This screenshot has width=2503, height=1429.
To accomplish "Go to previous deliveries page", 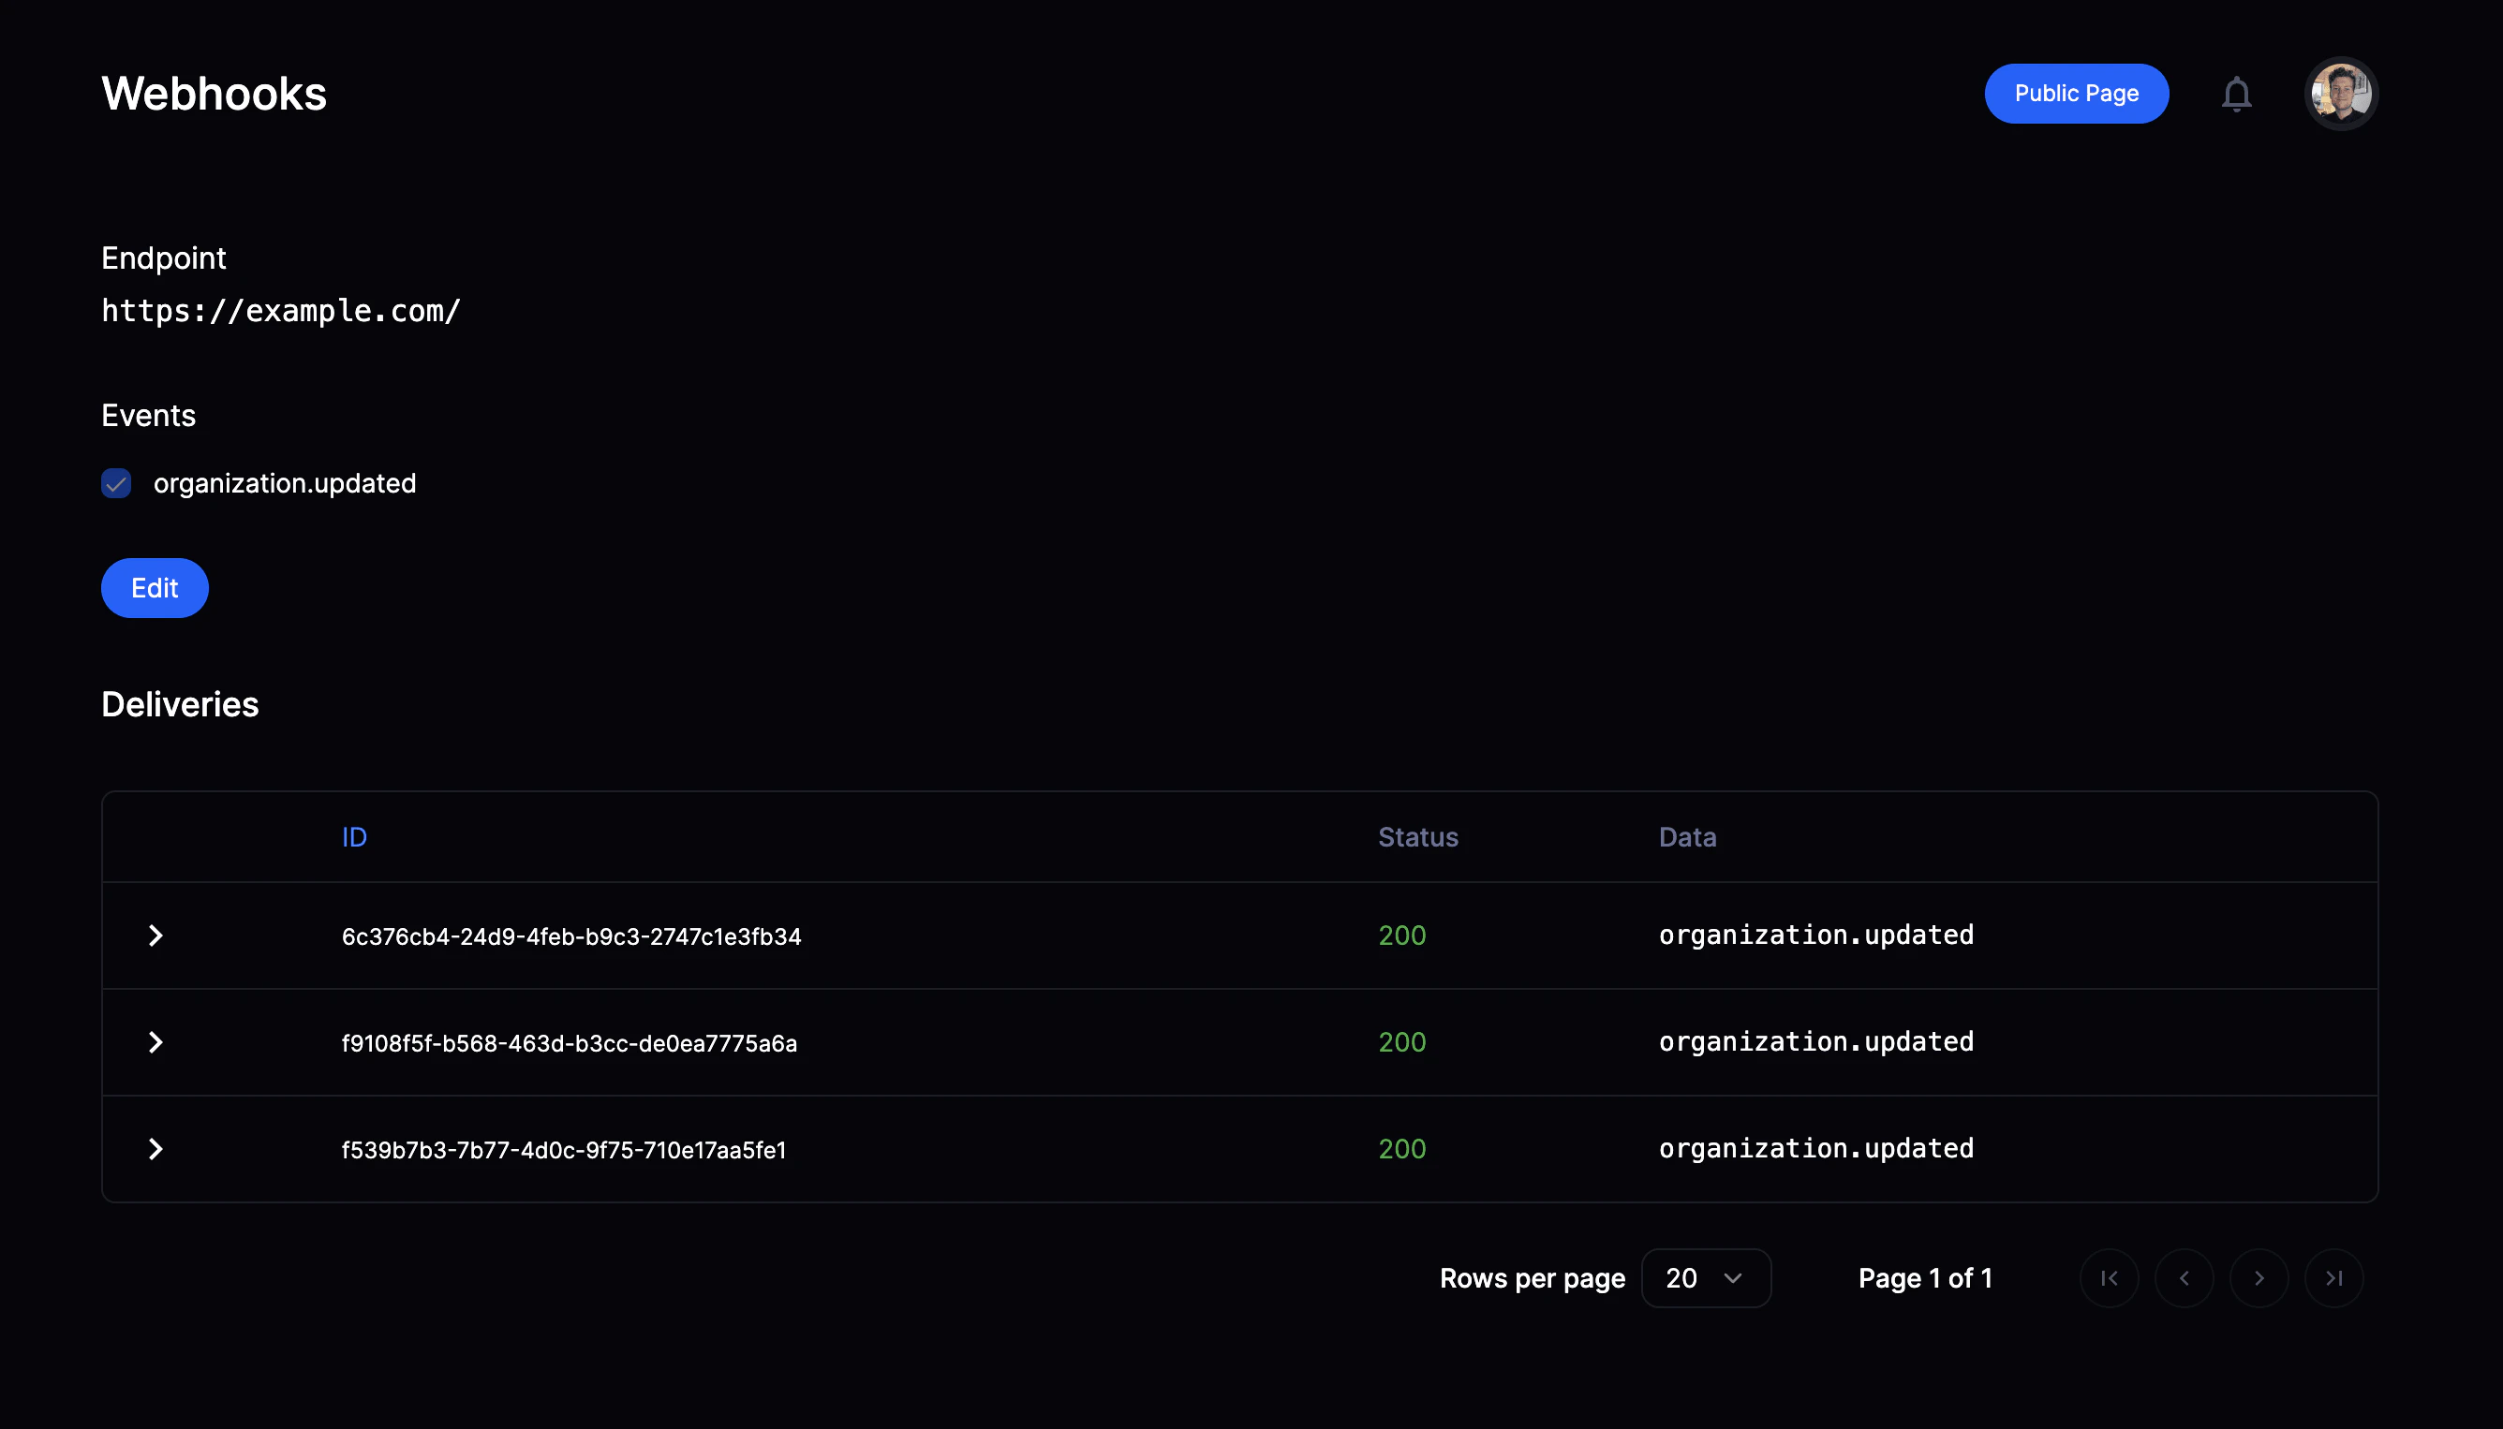I will pyautogui.click(x=2183, y=1278).
